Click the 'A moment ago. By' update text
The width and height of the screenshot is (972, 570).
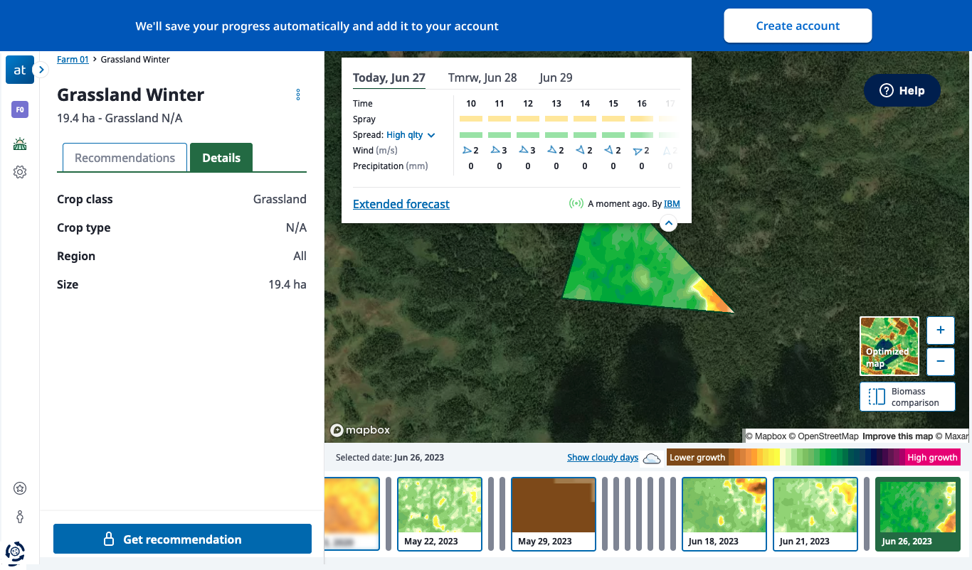(624, 204)
